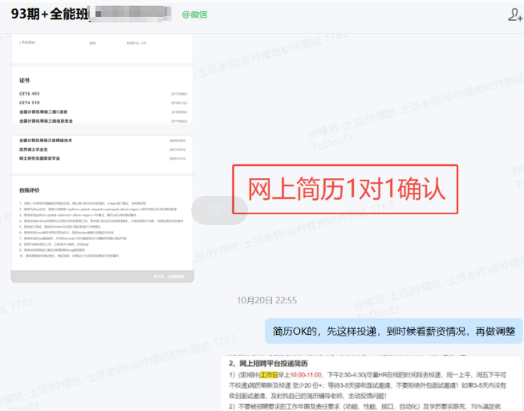This screenshot has width=524, height=411.
Task: Click the red 10:00-11:00 time text
Action: click(x=306, y=374)
